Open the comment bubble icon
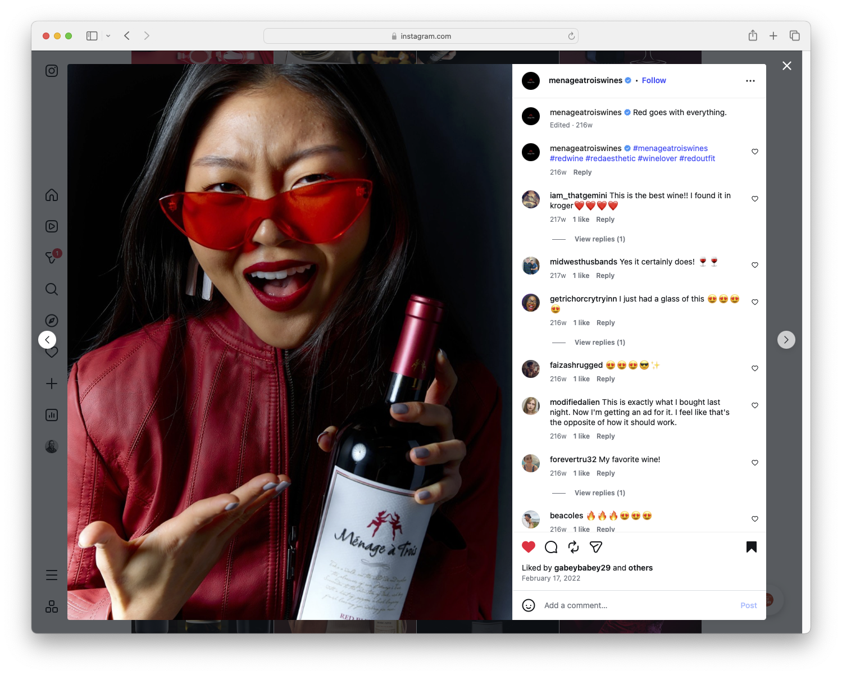The height and width of the screenshot is (675, 842). point(550,546)
